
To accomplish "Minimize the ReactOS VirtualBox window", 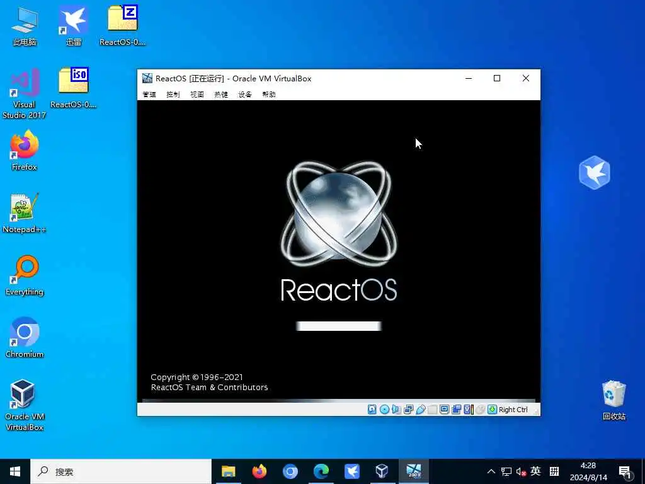I will [469, 78].
